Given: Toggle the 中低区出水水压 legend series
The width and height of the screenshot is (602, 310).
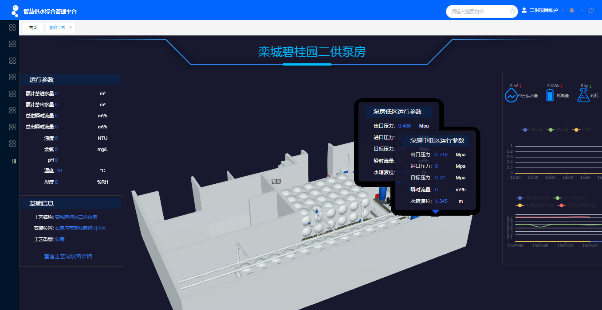Looking at the screenshot, I should 577,205.
